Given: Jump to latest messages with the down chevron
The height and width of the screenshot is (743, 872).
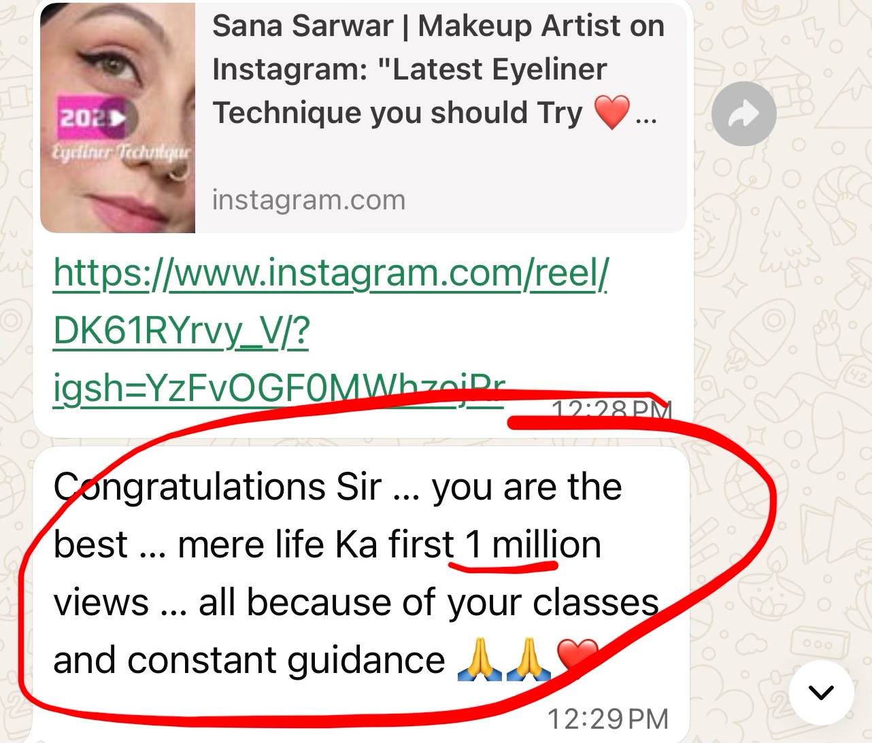Looking at the screenshot, I should tap(821, 692).
